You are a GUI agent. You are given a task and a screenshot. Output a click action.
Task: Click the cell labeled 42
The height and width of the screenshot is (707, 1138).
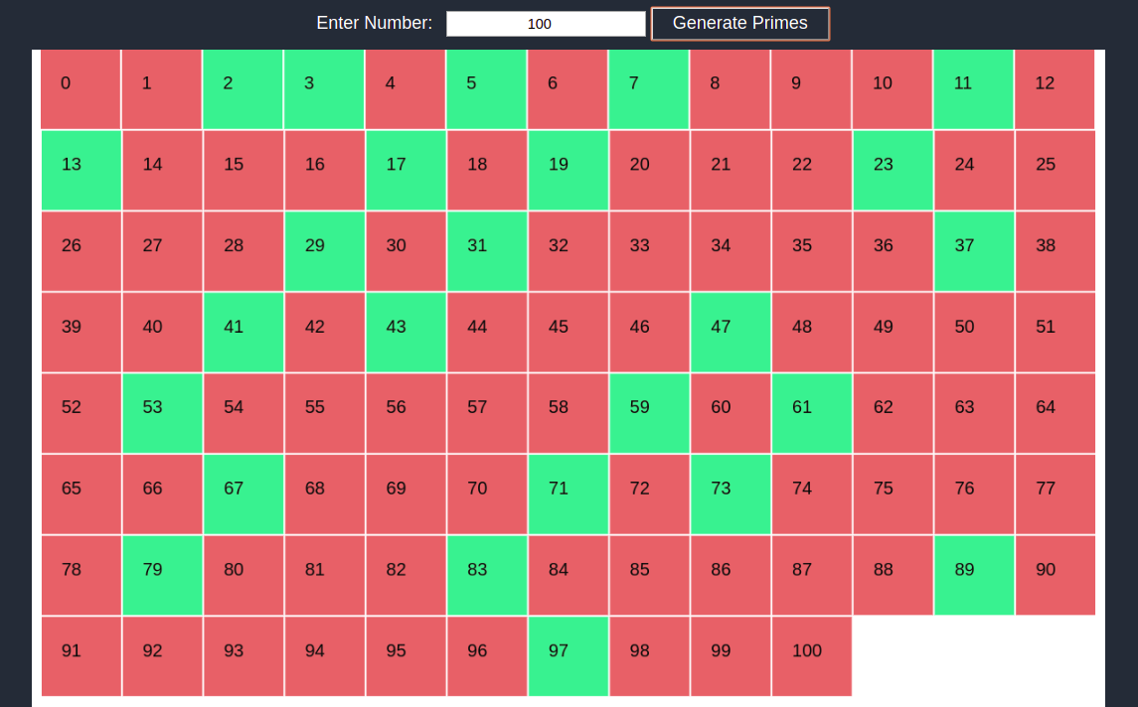click(x=324, y=333)
